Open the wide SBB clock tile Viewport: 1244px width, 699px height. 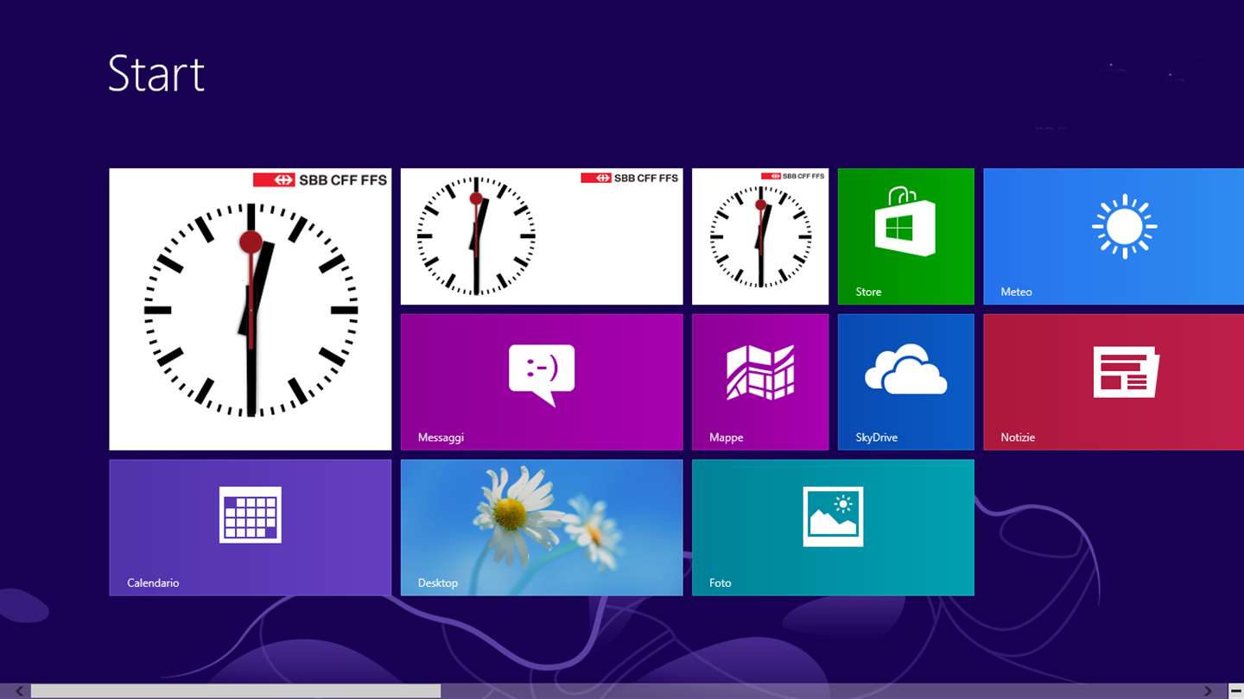(x=542, y=236)
